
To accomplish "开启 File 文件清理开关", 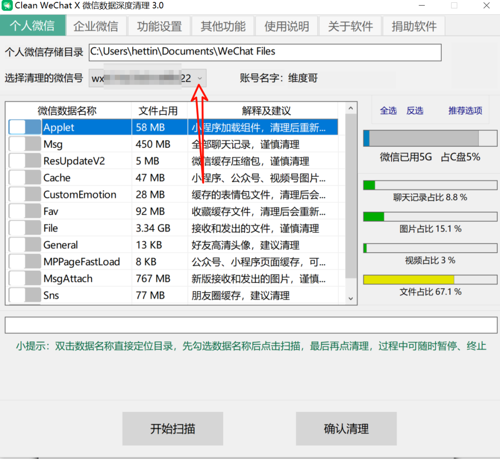I will 25,228.
